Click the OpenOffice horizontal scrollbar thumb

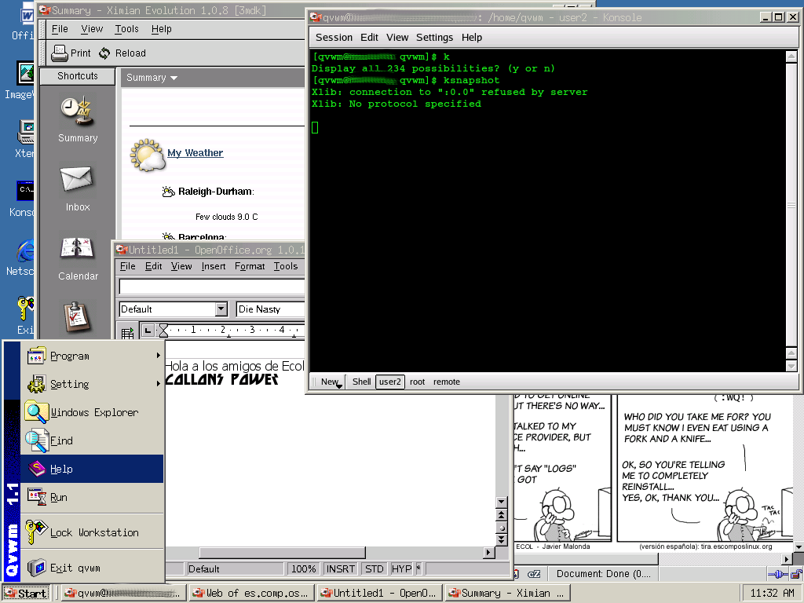coord(282,552)
